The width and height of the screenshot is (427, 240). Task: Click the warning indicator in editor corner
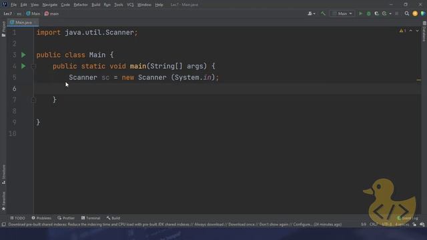(x=402, y=31)
